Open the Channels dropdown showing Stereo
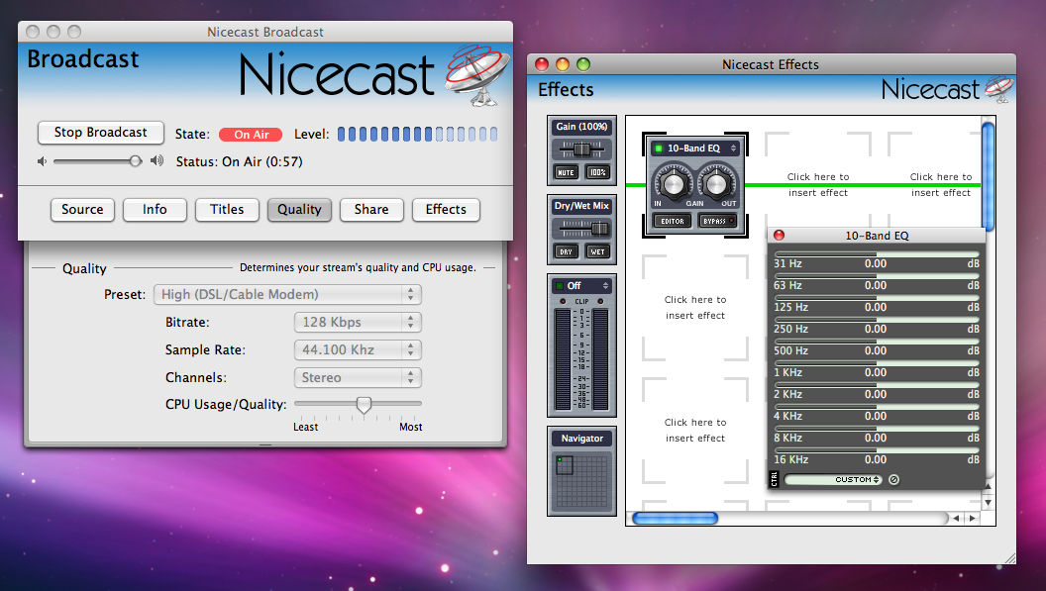This screenshot has height=591, width=1046. point(358,377)
